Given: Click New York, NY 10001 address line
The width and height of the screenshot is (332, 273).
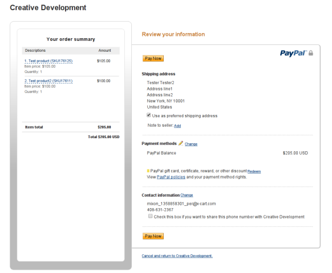Looking at the screenshot, I should tap(166, 101).
